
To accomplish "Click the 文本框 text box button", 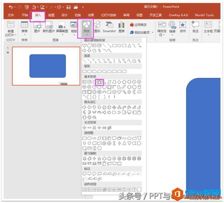I will (x=208, y=28).
